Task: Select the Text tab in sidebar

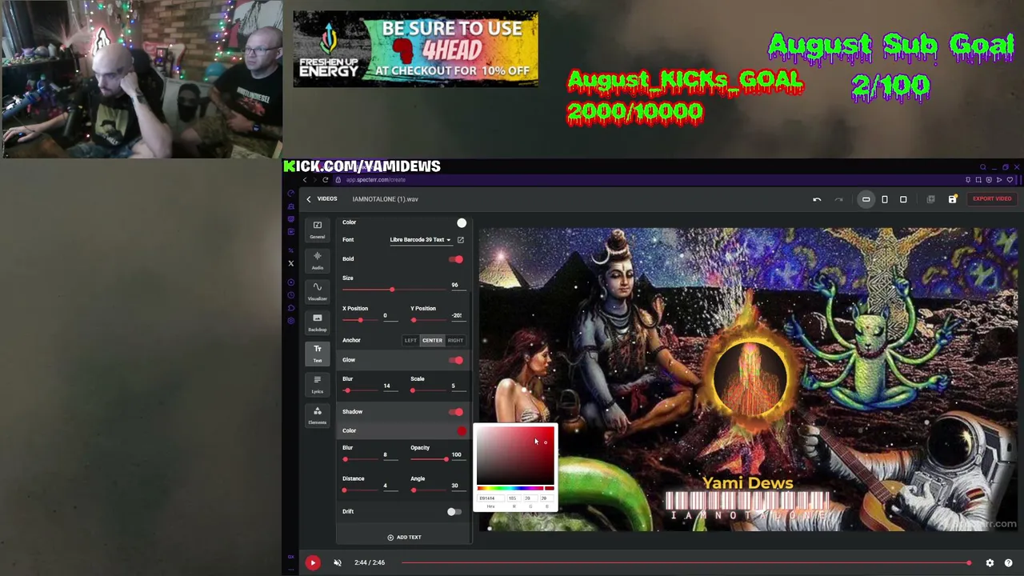Action: (x=318, y=353)
